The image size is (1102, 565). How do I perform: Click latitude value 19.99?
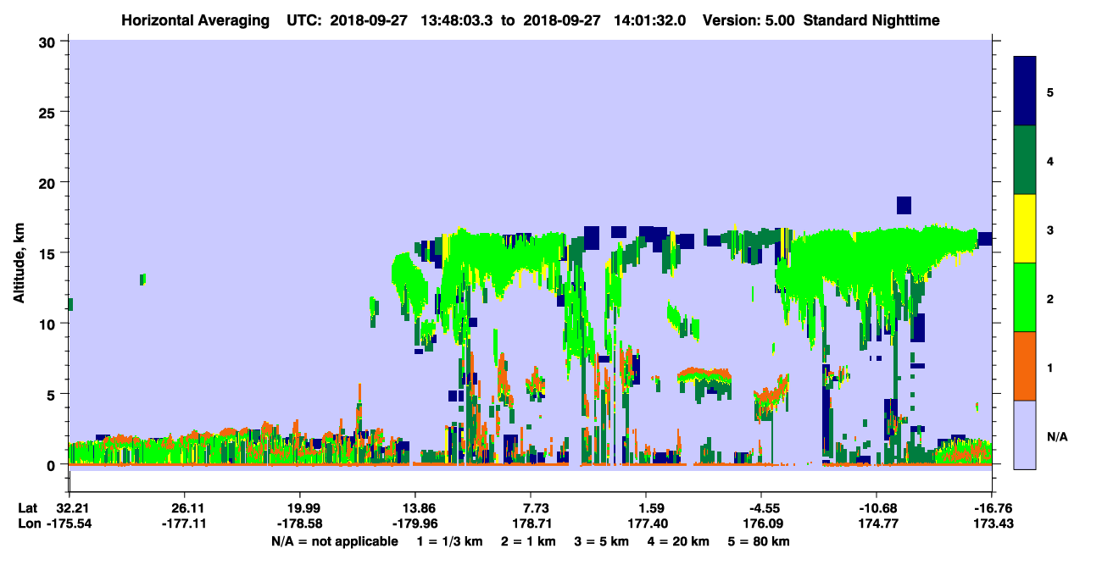[x=299, y=508]
